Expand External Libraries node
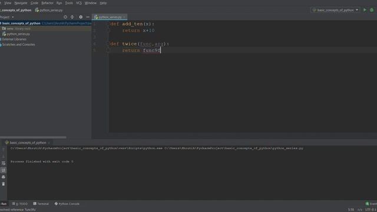Viewport: 377px width, 212px height. (x=14, y=39)
